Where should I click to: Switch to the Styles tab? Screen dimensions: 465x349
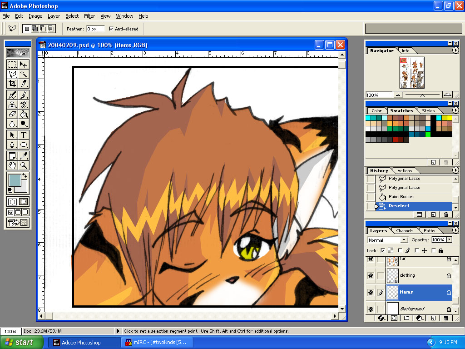coord(428,111)
